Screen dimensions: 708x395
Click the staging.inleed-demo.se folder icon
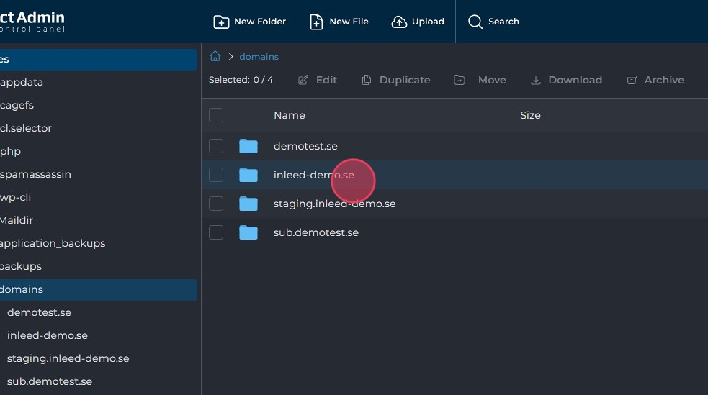(x=248, y=204)
